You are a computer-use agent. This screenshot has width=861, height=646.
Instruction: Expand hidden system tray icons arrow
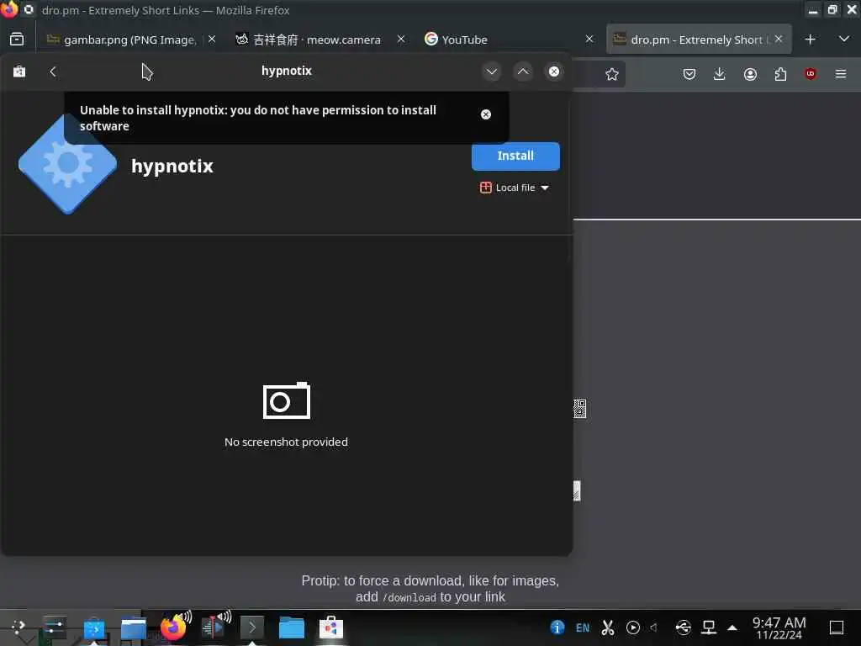pyautogui.click(x=732, y=627)
